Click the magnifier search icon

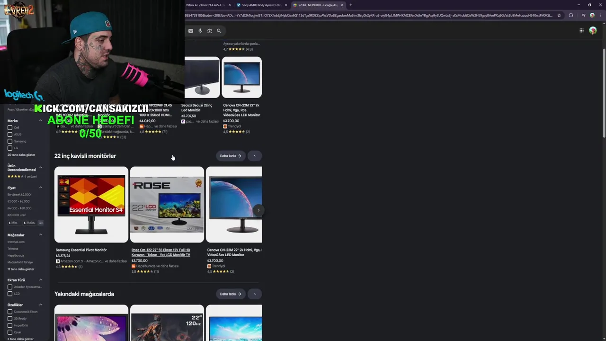tap(219, 31)
